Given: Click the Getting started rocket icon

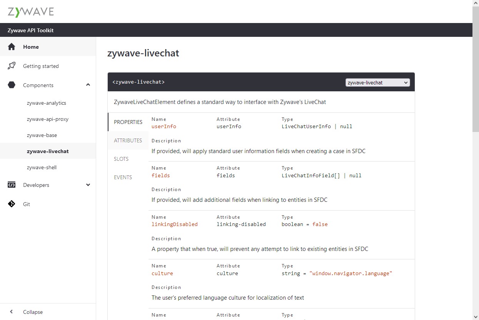Looking at the screenshot, I should (x=12, y=66).
